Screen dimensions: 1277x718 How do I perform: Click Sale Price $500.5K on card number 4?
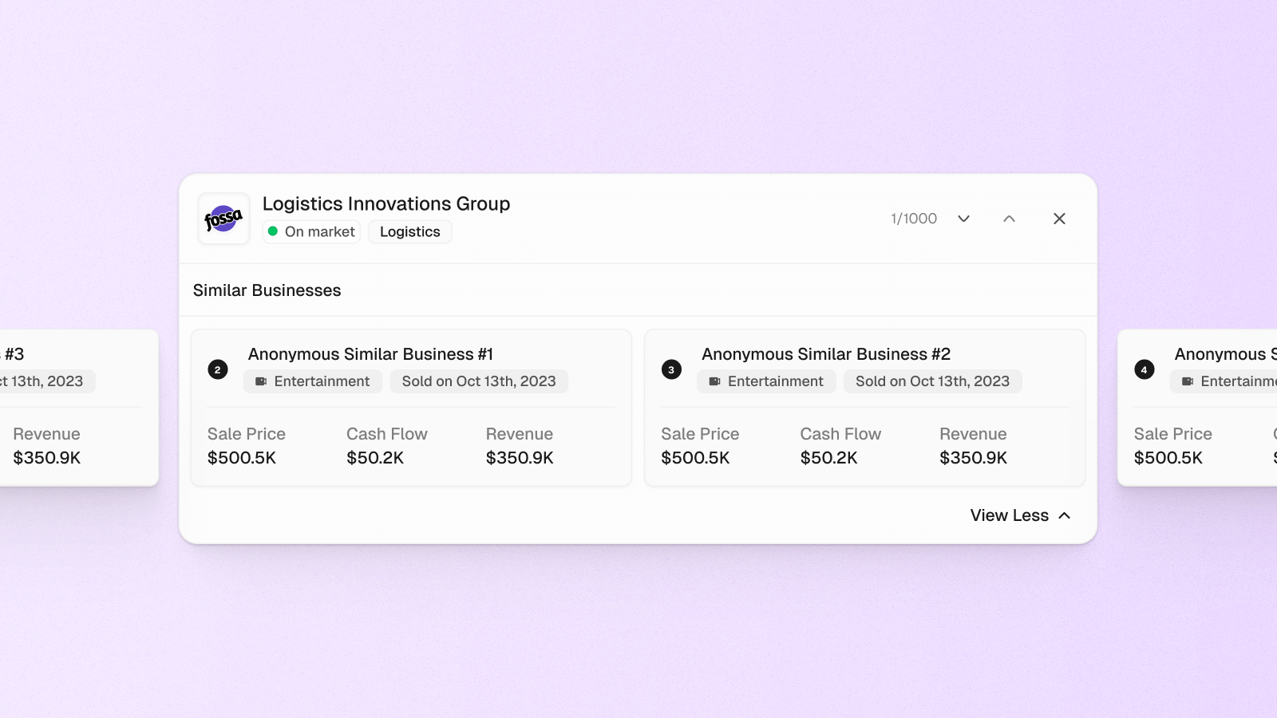(1168, 458)
